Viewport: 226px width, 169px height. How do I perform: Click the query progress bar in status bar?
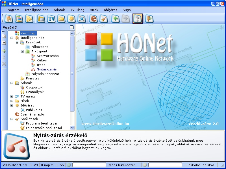tap(89, 165)
